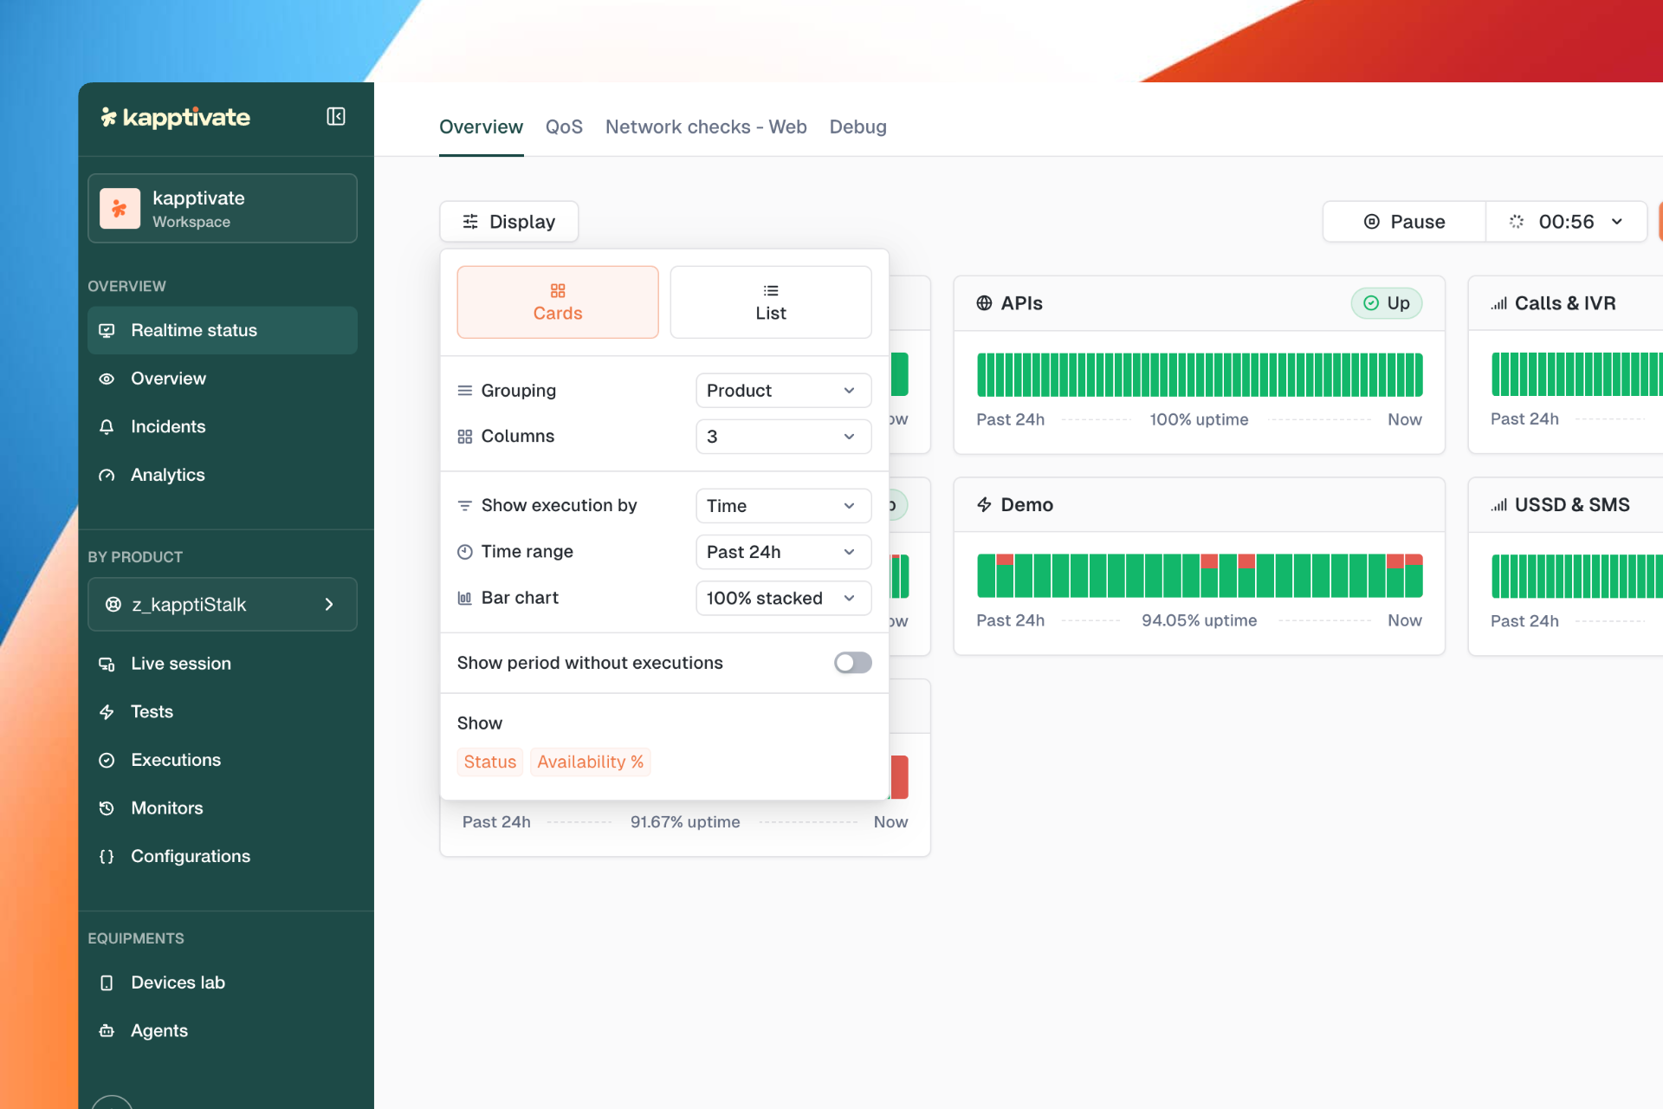1663x1109 pixels.
Task: Switch to the QoS tab
Action: (x=564, y=127)
